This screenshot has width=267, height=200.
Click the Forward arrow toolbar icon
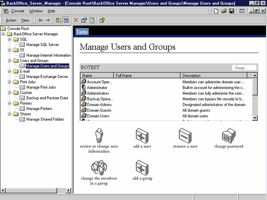(48, 20)
